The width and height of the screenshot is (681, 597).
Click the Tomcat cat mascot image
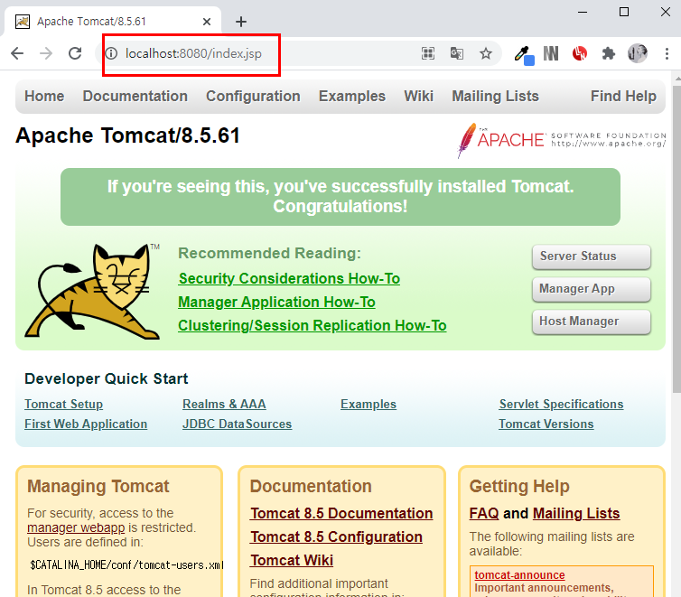(92, 292)
